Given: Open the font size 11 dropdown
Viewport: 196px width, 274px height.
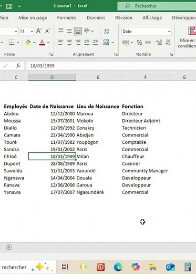Looking at the screenshot, I should pyautogui.click(x=32, y=32).
